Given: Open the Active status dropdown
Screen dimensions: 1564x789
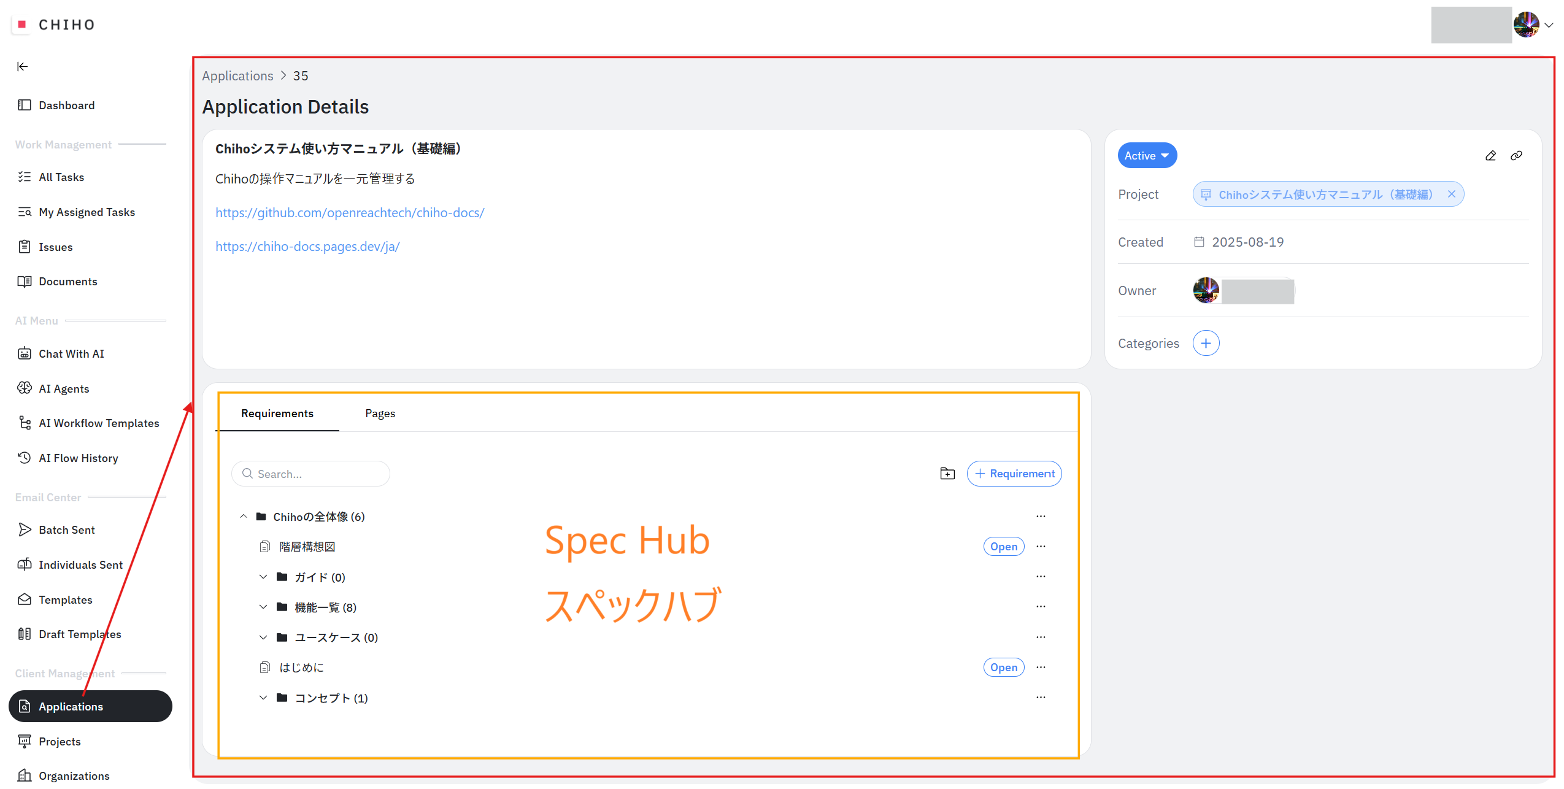Looking at the screenshot, I should coord(1146,156).
